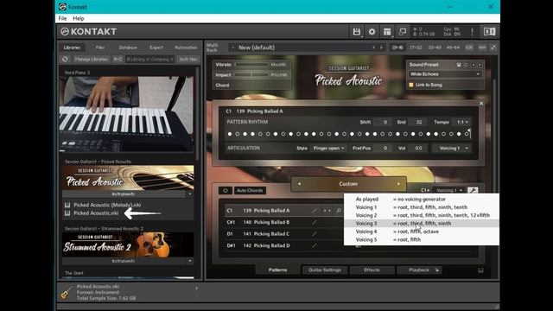Choose Voicing 4 root, fifth, octave

(422, 232)
